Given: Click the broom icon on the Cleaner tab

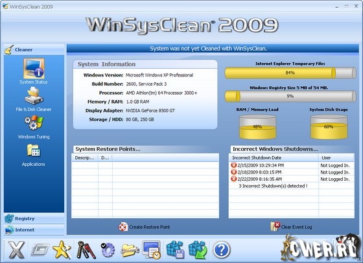Looking at the screenshot, I should (x=9, y=49).
